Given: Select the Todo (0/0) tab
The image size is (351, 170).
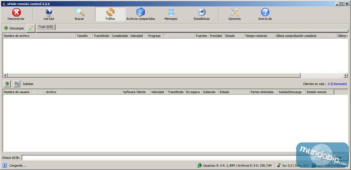Looking at the screenshot, I should point(47,27).
